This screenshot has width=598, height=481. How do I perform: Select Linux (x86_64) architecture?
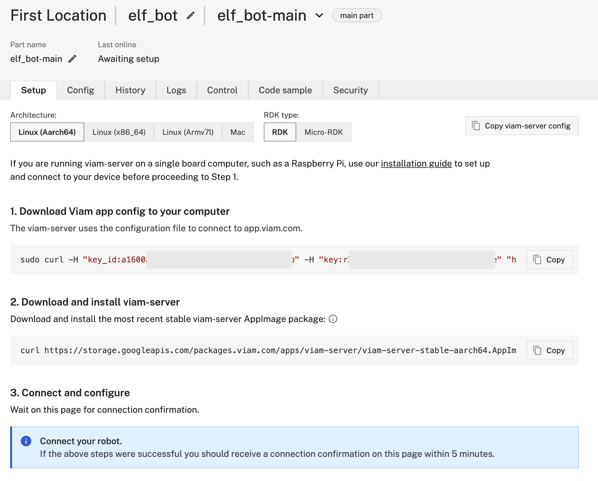(x=119, y=132)
